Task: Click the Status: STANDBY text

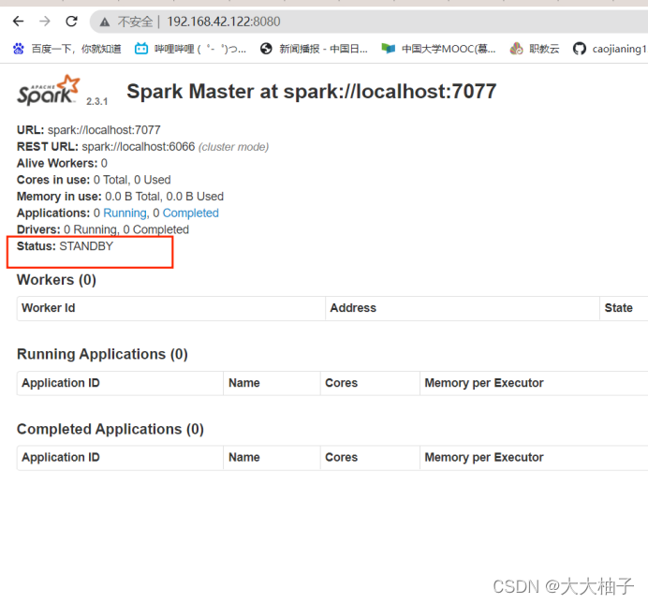Action: click(x=65, y=246)
